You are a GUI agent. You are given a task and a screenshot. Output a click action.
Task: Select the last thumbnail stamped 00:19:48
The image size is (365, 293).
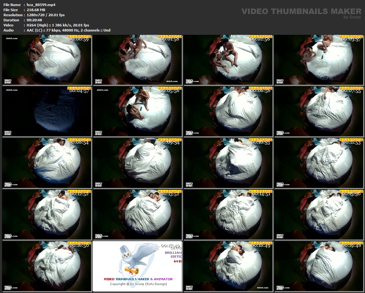[x=319, y=266]
